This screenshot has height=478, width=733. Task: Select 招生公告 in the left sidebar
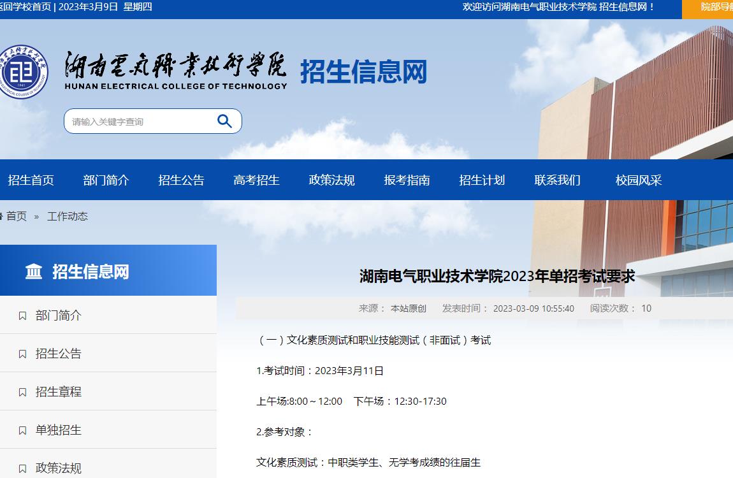(59, 354)
